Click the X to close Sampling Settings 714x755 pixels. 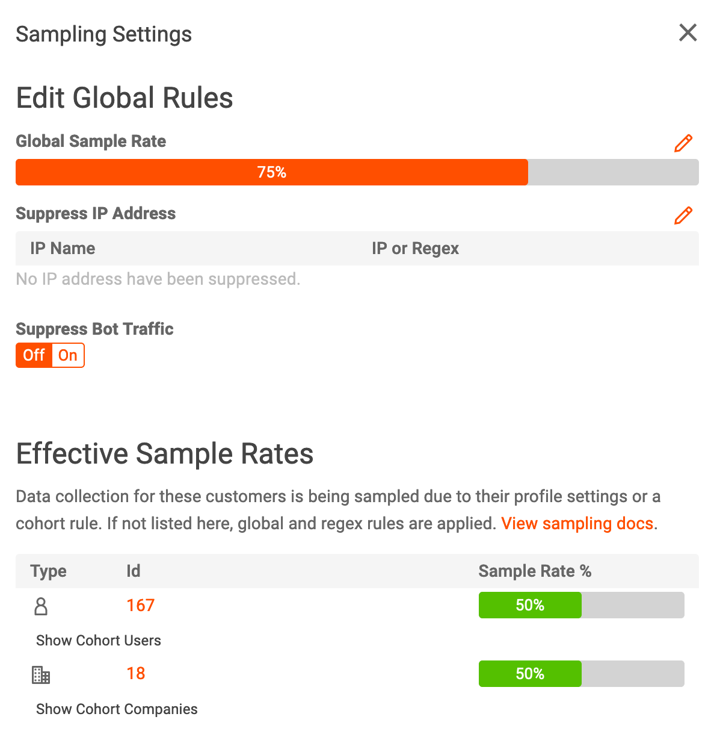(688, 33)
